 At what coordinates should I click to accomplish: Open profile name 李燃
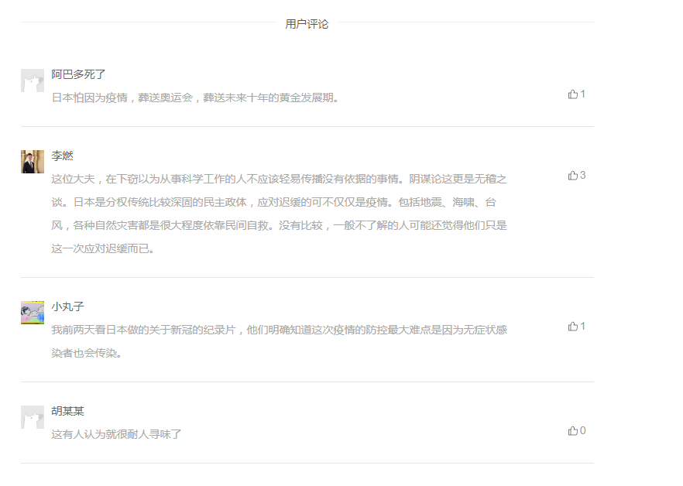click(62, 156)
